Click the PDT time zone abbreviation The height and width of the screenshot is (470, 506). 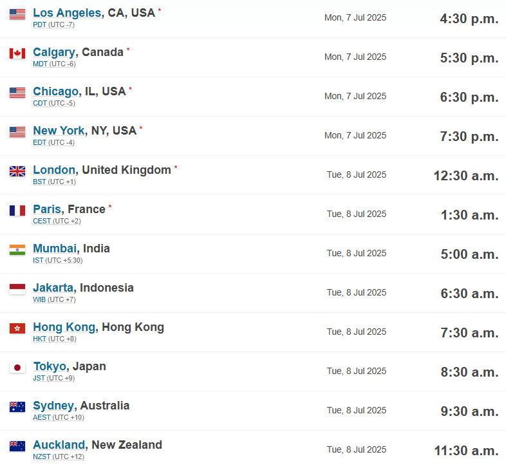click(x=40, y=24)
